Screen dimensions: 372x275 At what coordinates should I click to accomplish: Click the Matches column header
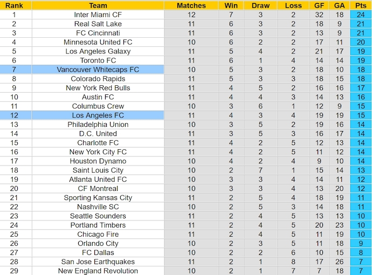(x=191, y=5)
